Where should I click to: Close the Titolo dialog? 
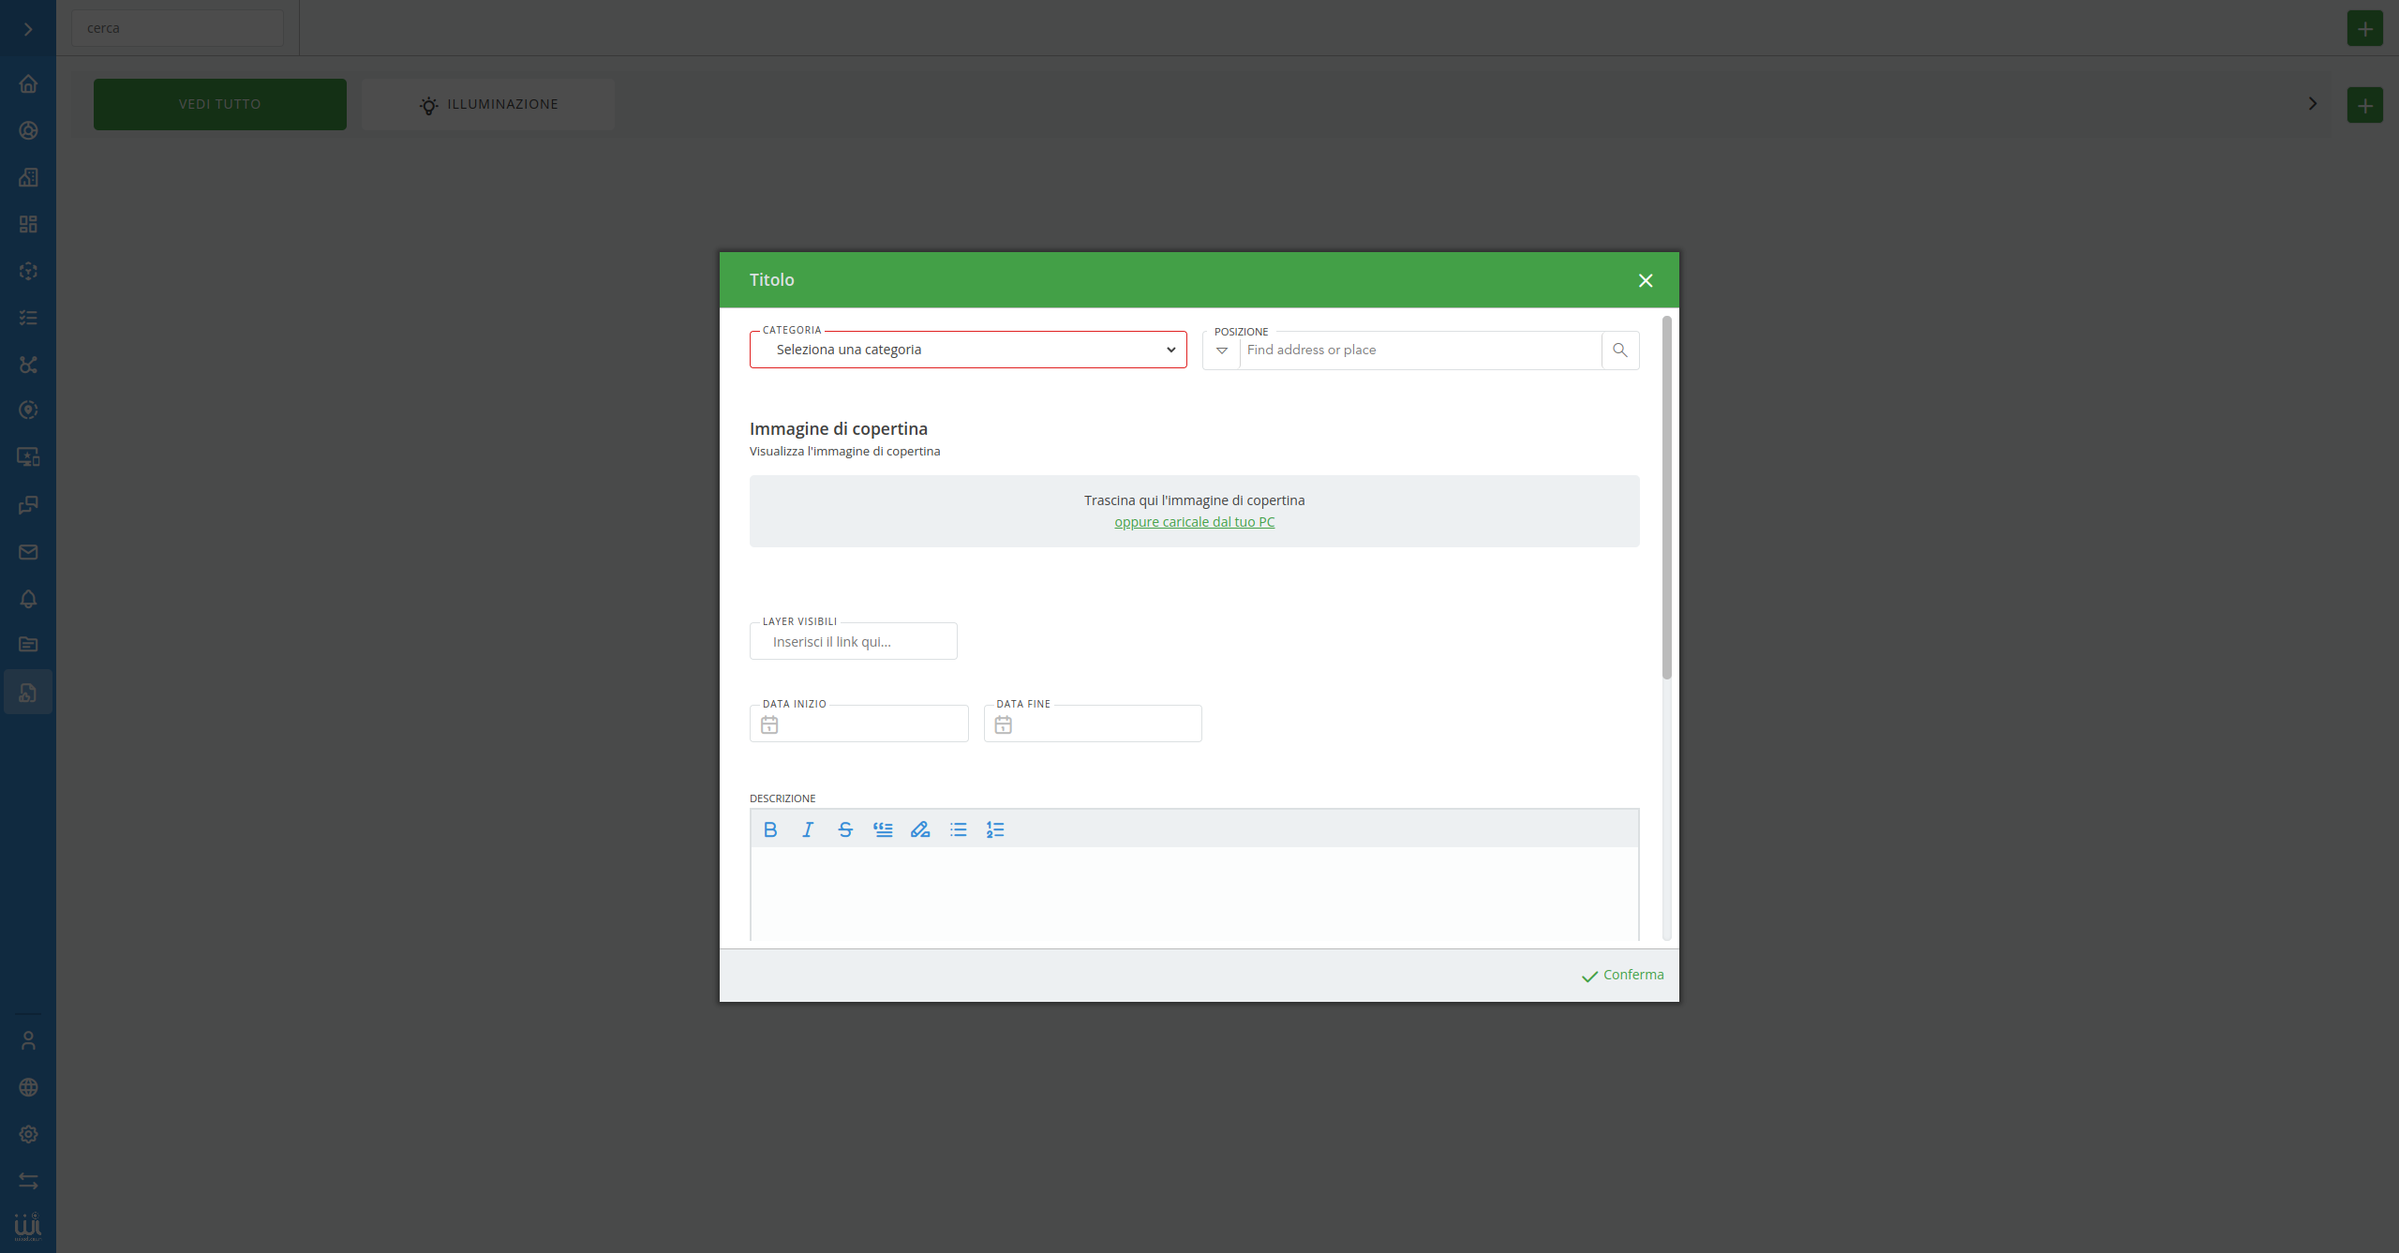pos(1646,280)
